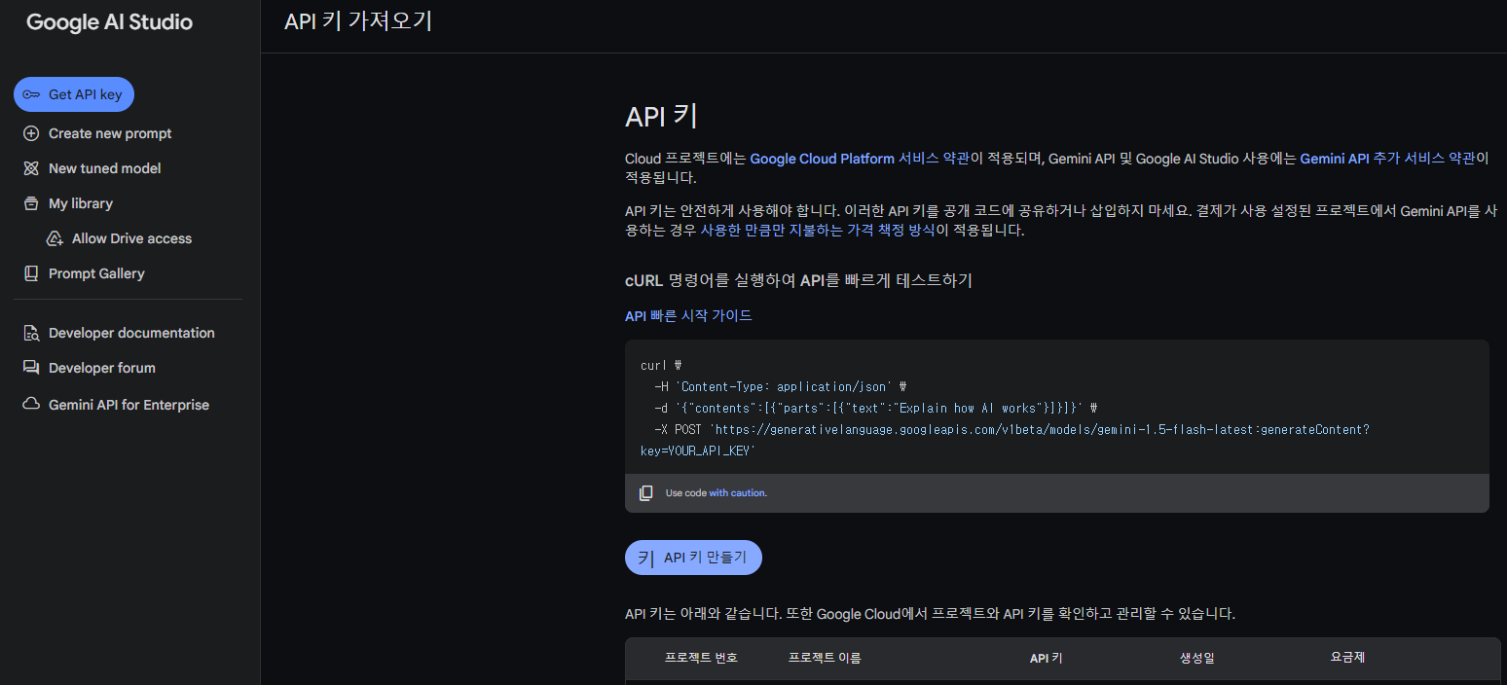Follow the 가격 책정 방식 pricing link

(x=818, y=232)
